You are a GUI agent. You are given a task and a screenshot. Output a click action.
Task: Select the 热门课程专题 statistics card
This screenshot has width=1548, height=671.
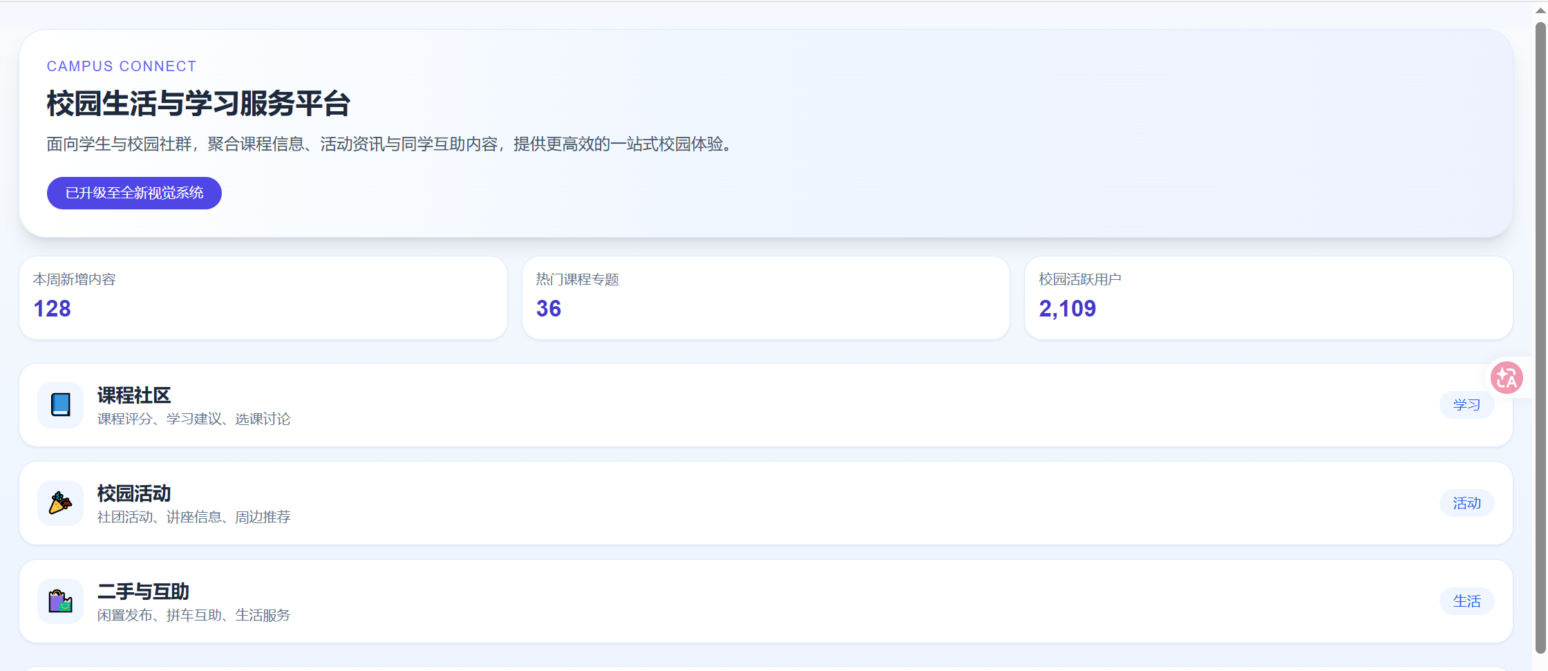point(766,298)
